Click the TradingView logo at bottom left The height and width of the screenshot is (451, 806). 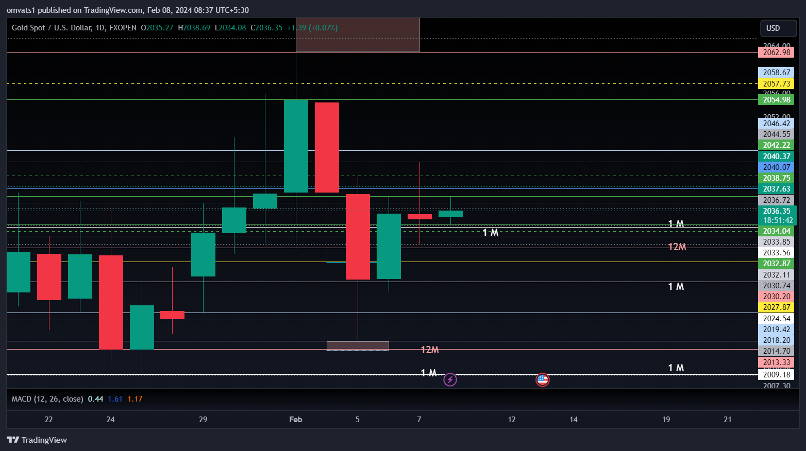point(37,440)
